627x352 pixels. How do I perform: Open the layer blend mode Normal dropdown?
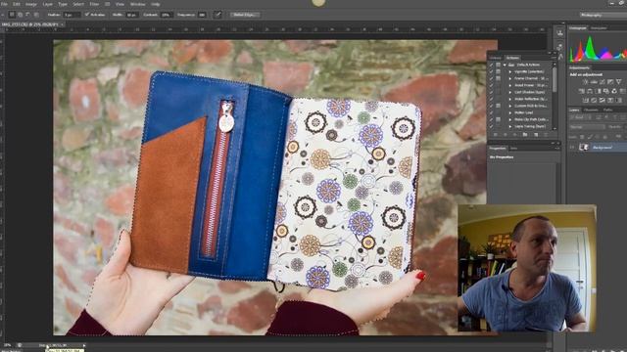(587, 127)
